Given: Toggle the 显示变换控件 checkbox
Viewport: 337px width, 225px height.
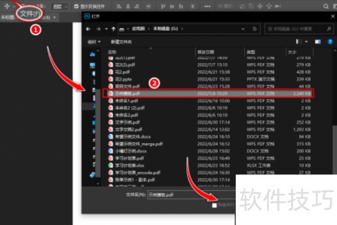Looking at the screenshot, I should tap(76, 6).
